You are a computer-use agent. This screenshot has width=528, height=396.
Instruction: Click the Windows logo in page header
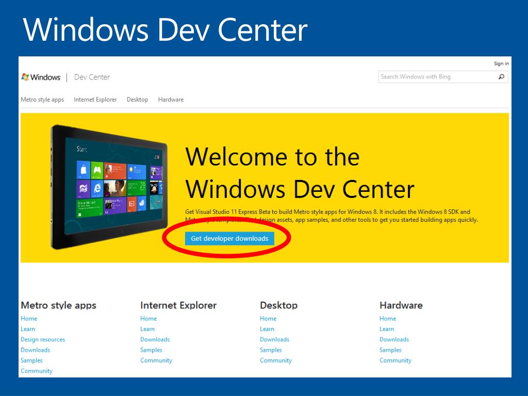(x=41, y=77)
